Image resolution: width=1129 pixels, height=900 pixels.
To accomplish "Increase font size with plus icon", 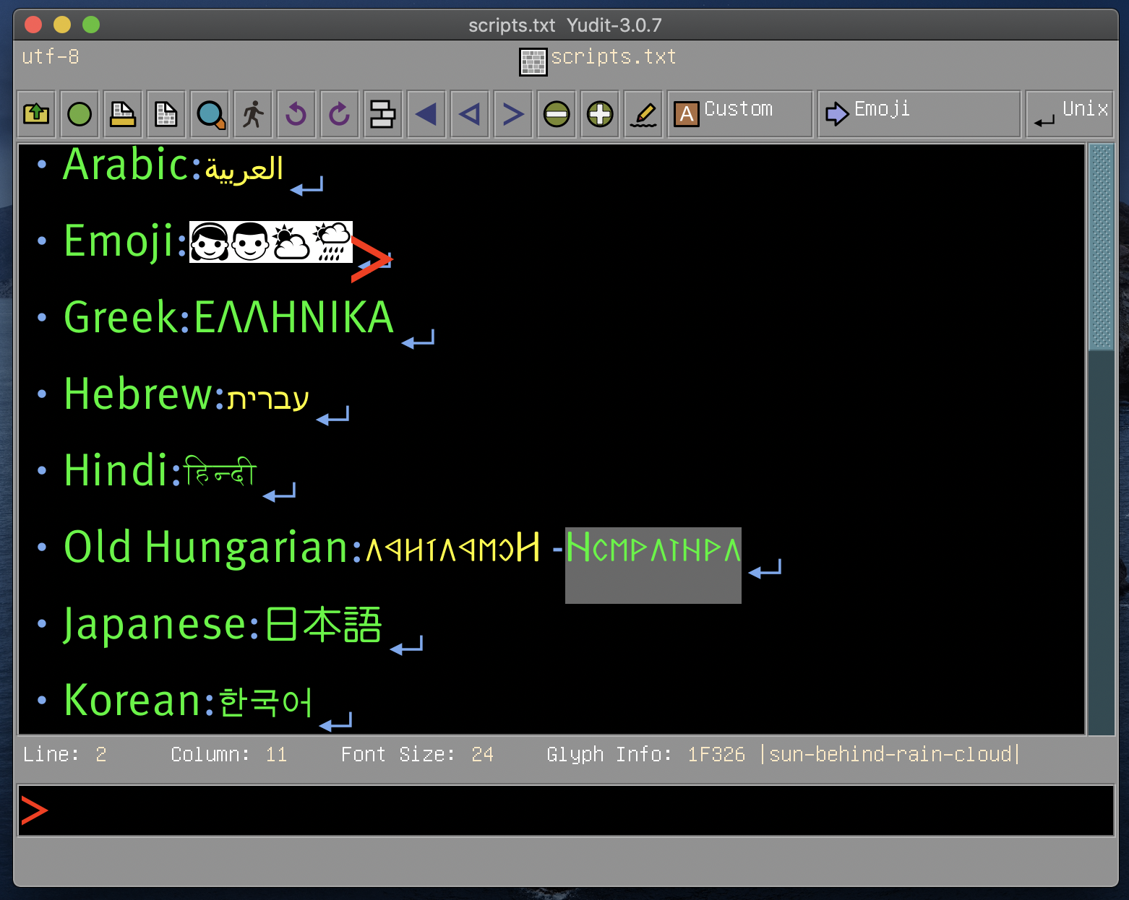I will tap(600, 114).
